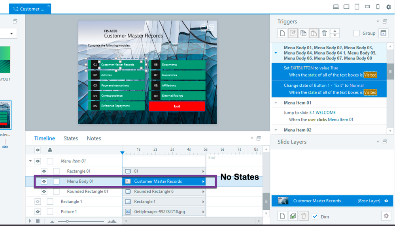Close the 1.2 Customer tab

pos(49,6)
